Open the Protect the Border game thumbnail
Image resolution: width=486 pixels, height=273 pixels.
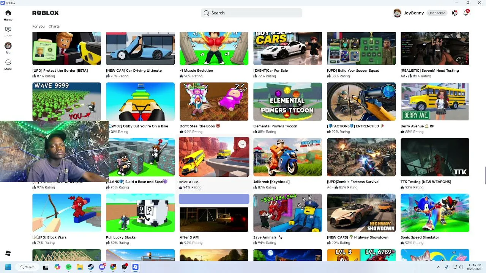(x=66, y=49)
